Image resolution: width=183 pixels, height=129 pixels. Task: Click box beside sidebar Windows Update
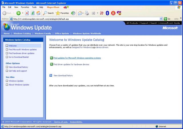point(7,81)
